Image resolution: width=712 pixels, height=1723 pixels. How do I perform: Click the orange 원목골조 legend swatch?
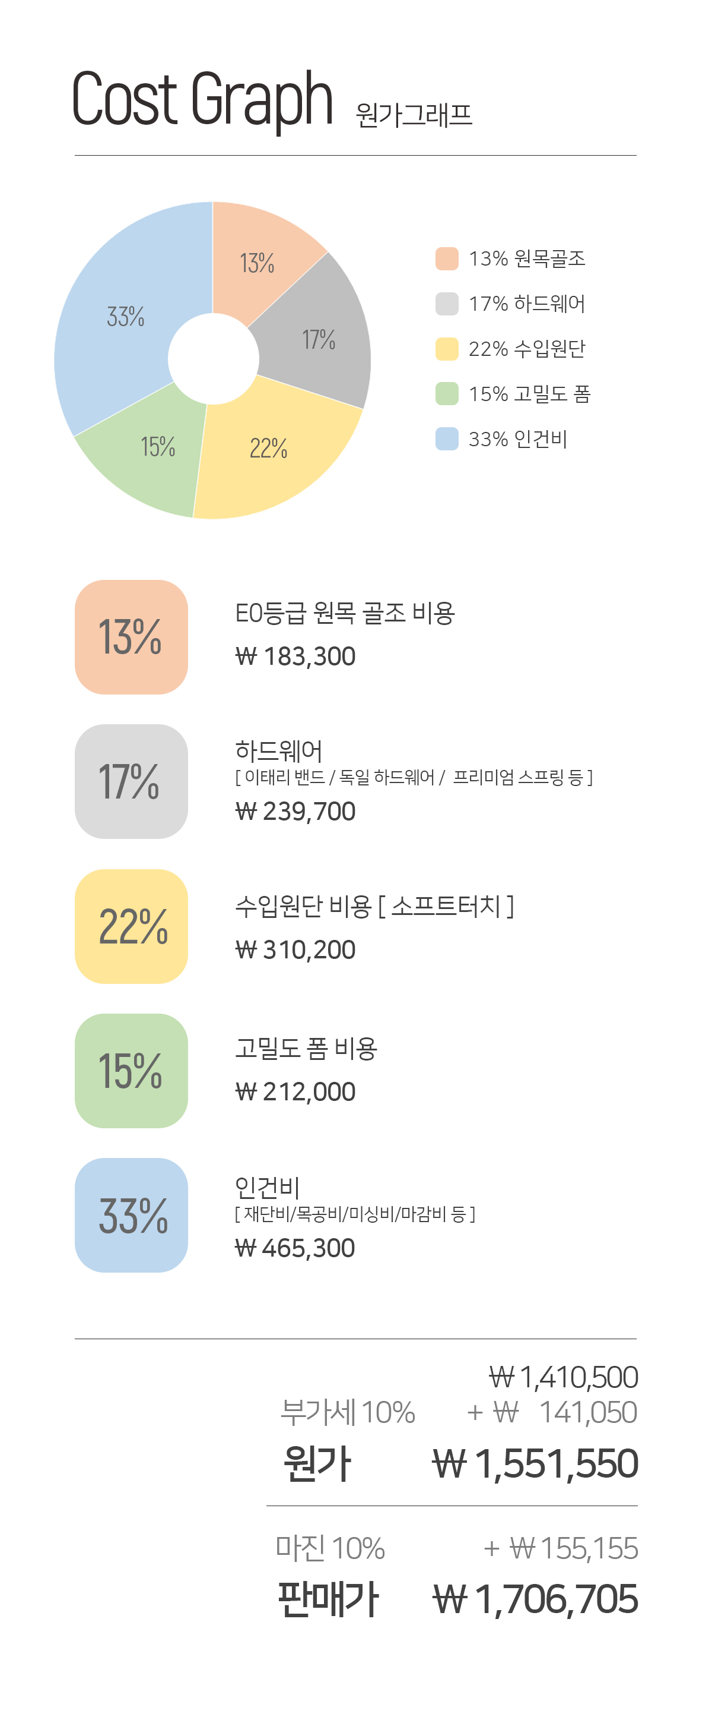[x=446, y=259]
